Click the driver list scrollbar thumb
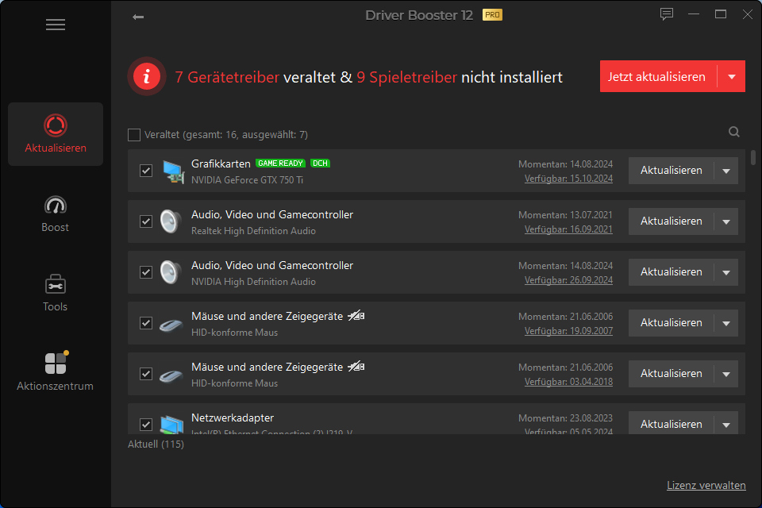 [753, 157]
